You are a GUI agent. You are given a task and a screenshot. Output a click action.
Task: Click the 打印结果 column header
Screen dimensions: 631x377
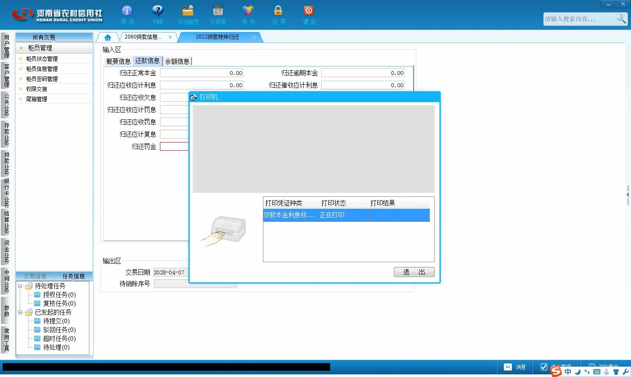pyautogui.click(x=399, y=203)
